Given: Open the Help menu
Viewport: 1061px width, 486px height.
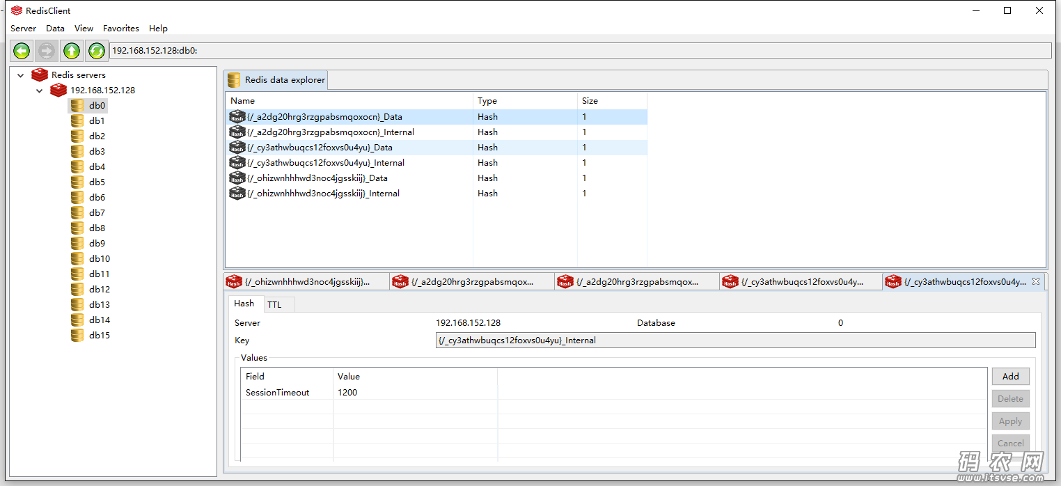Looking at the screenshot, I should (158, 29).
